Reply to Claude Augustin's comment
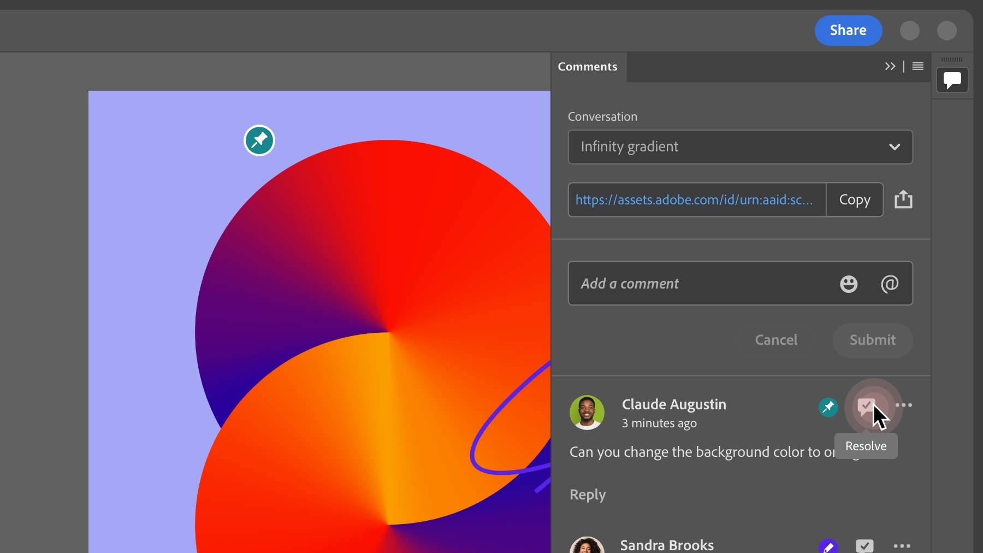 588,495
